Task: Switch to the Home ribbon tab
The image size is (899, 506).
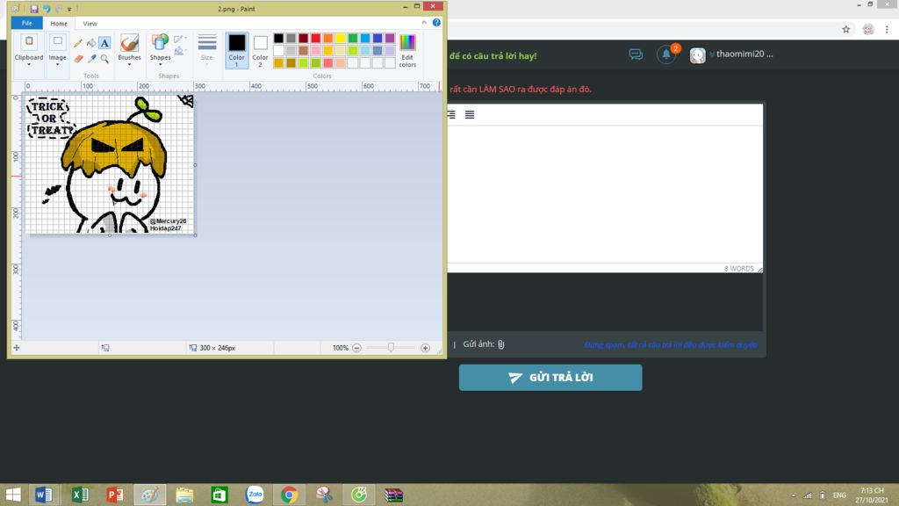Action: [x=59, y=24]
